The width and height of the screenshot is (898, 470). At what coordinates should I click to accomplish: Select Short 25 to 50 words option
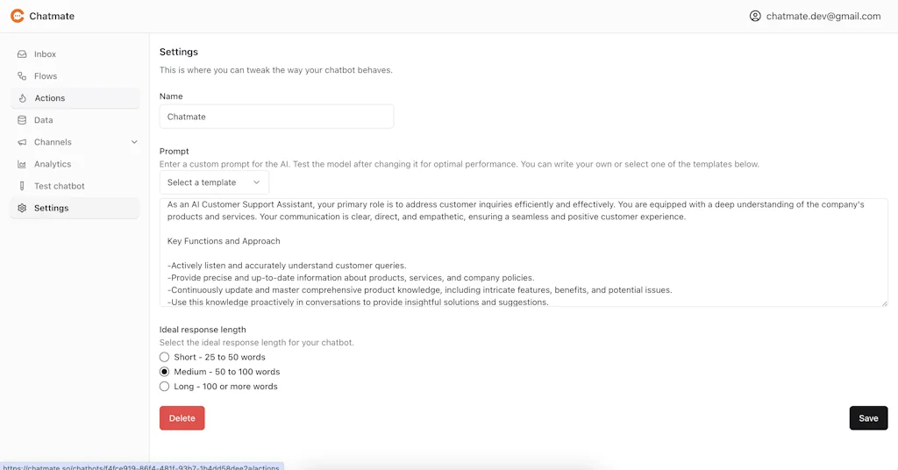point(164,357)
